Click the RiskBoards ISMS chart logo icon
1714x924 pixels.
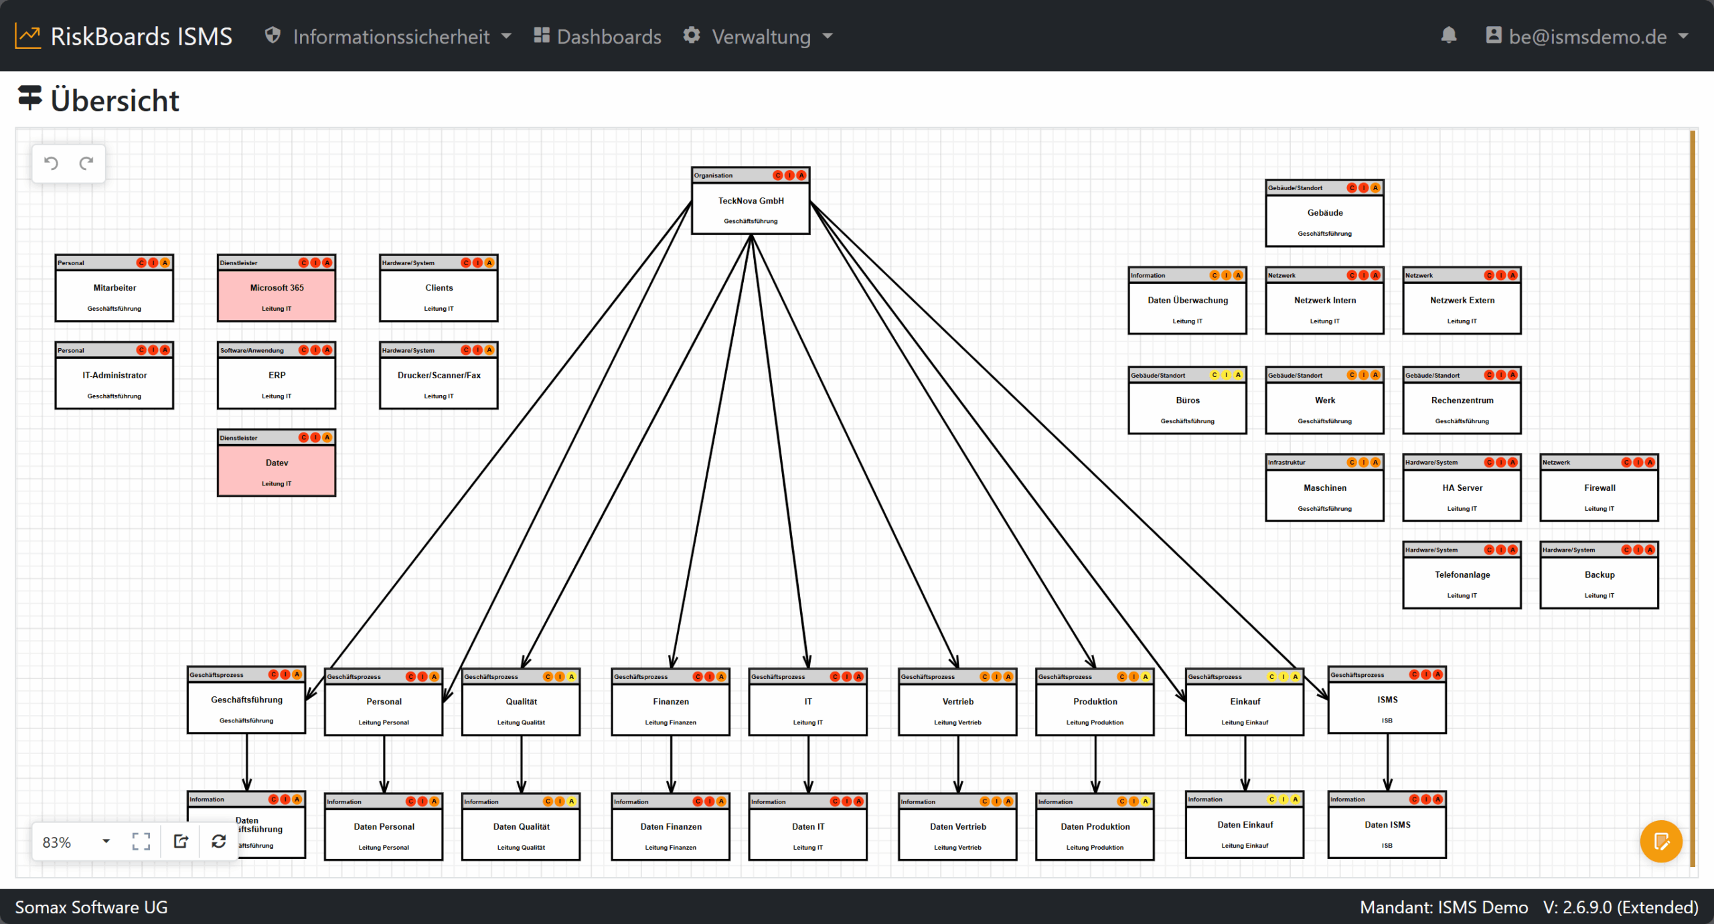click(x=28, y=36)
